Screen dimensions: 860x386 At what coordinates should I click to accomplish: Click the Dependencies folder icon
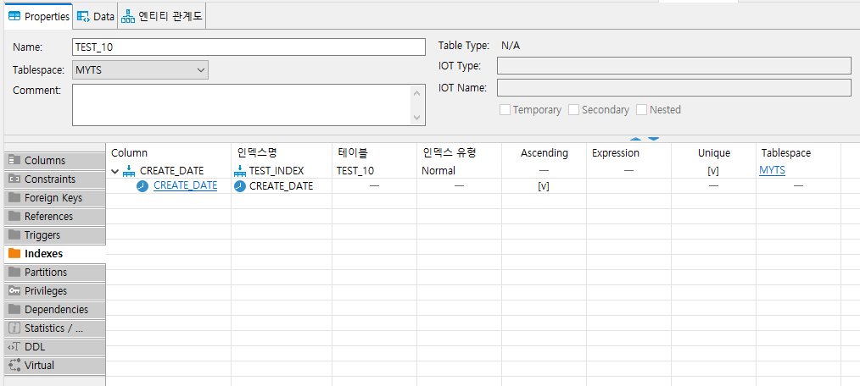[14, 309]
